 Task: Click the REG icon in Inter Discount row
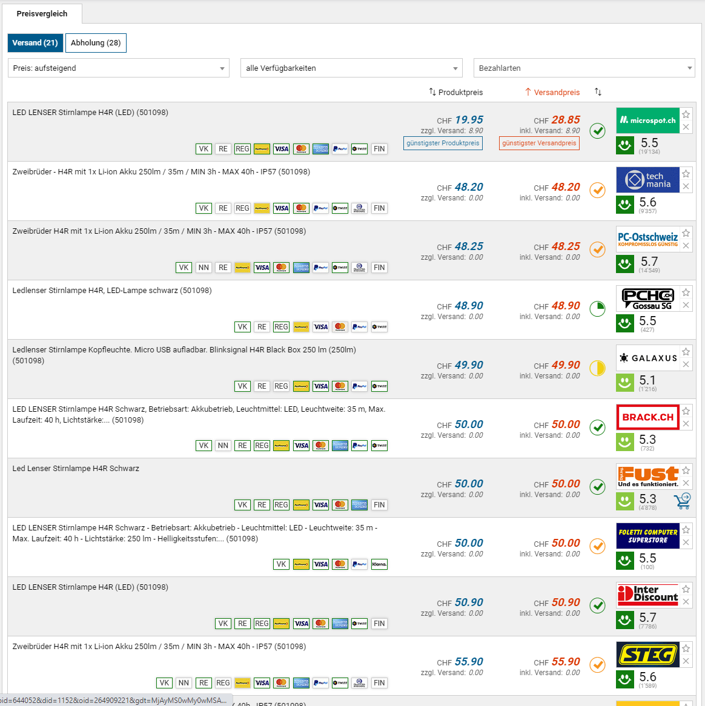262,624
